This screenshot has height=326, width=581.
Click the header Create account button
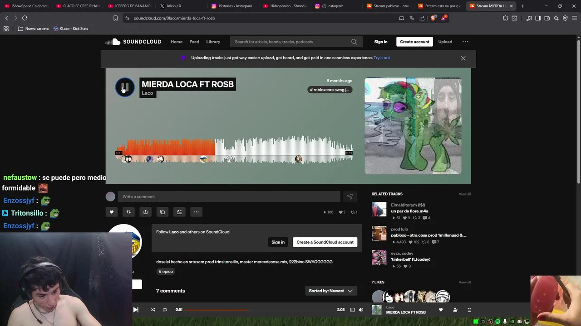(x=414, y=42)
